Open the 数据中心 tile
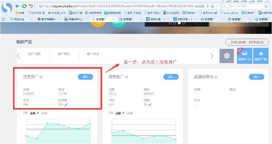272x144 pixels. pyautogui.click(x=244, y=56)
